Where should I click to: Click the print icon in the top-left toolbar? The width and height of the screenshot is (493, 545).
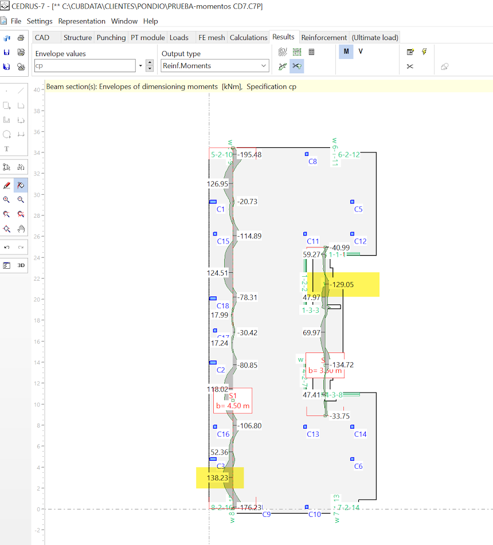tap(21, 38)
